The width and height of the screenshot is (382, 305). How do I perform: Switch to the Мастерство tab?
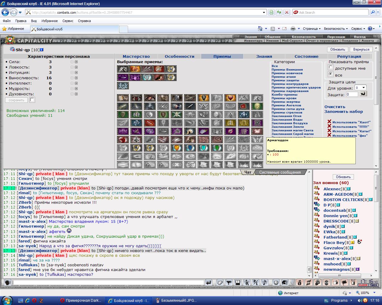pos(136,56)
